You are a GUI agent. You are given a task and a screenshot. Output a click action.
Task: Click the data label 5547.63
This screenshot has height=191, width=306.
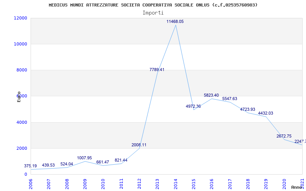coord(230,99)
